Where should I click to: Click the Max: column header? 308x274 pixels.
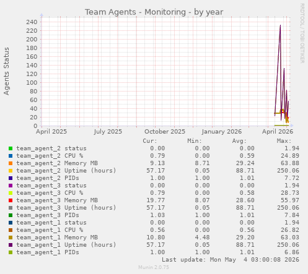tap(284, 141)
